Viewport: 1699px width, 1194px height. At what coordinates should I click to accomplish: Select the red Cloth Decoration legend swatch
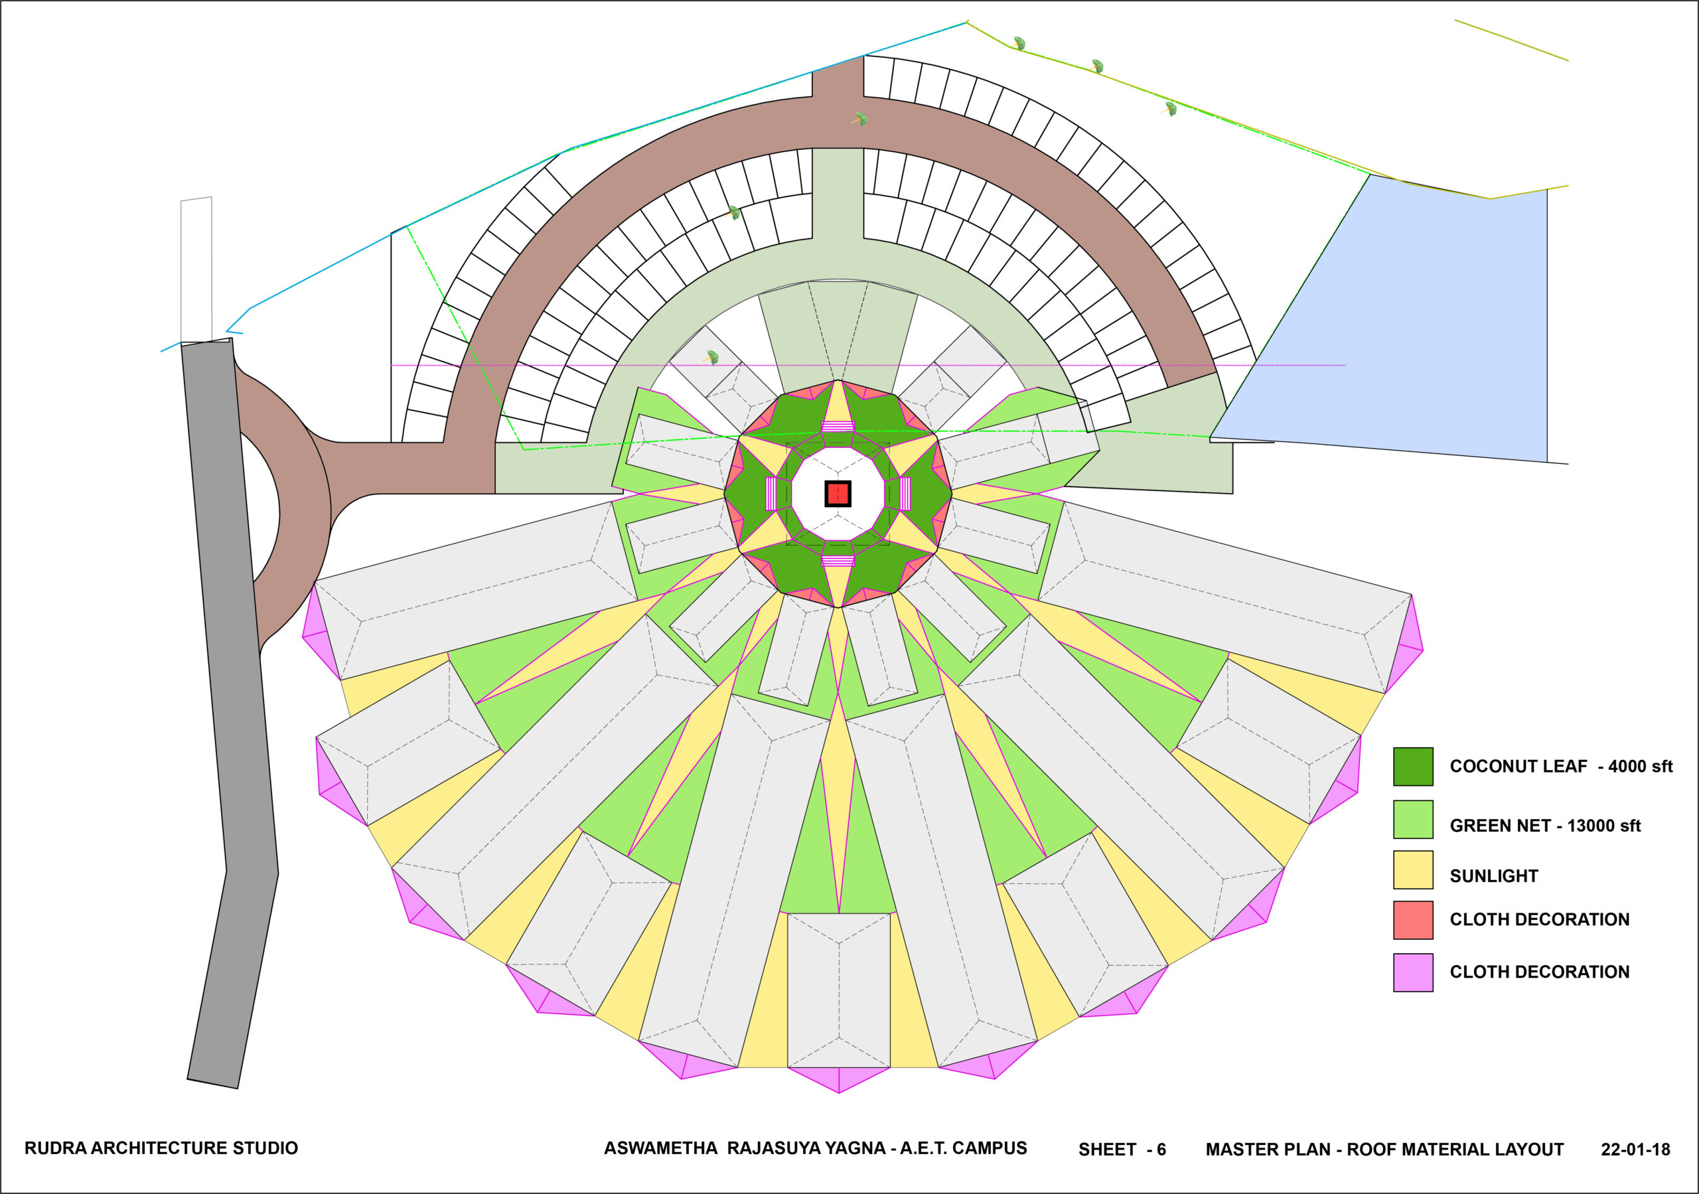1413,920
